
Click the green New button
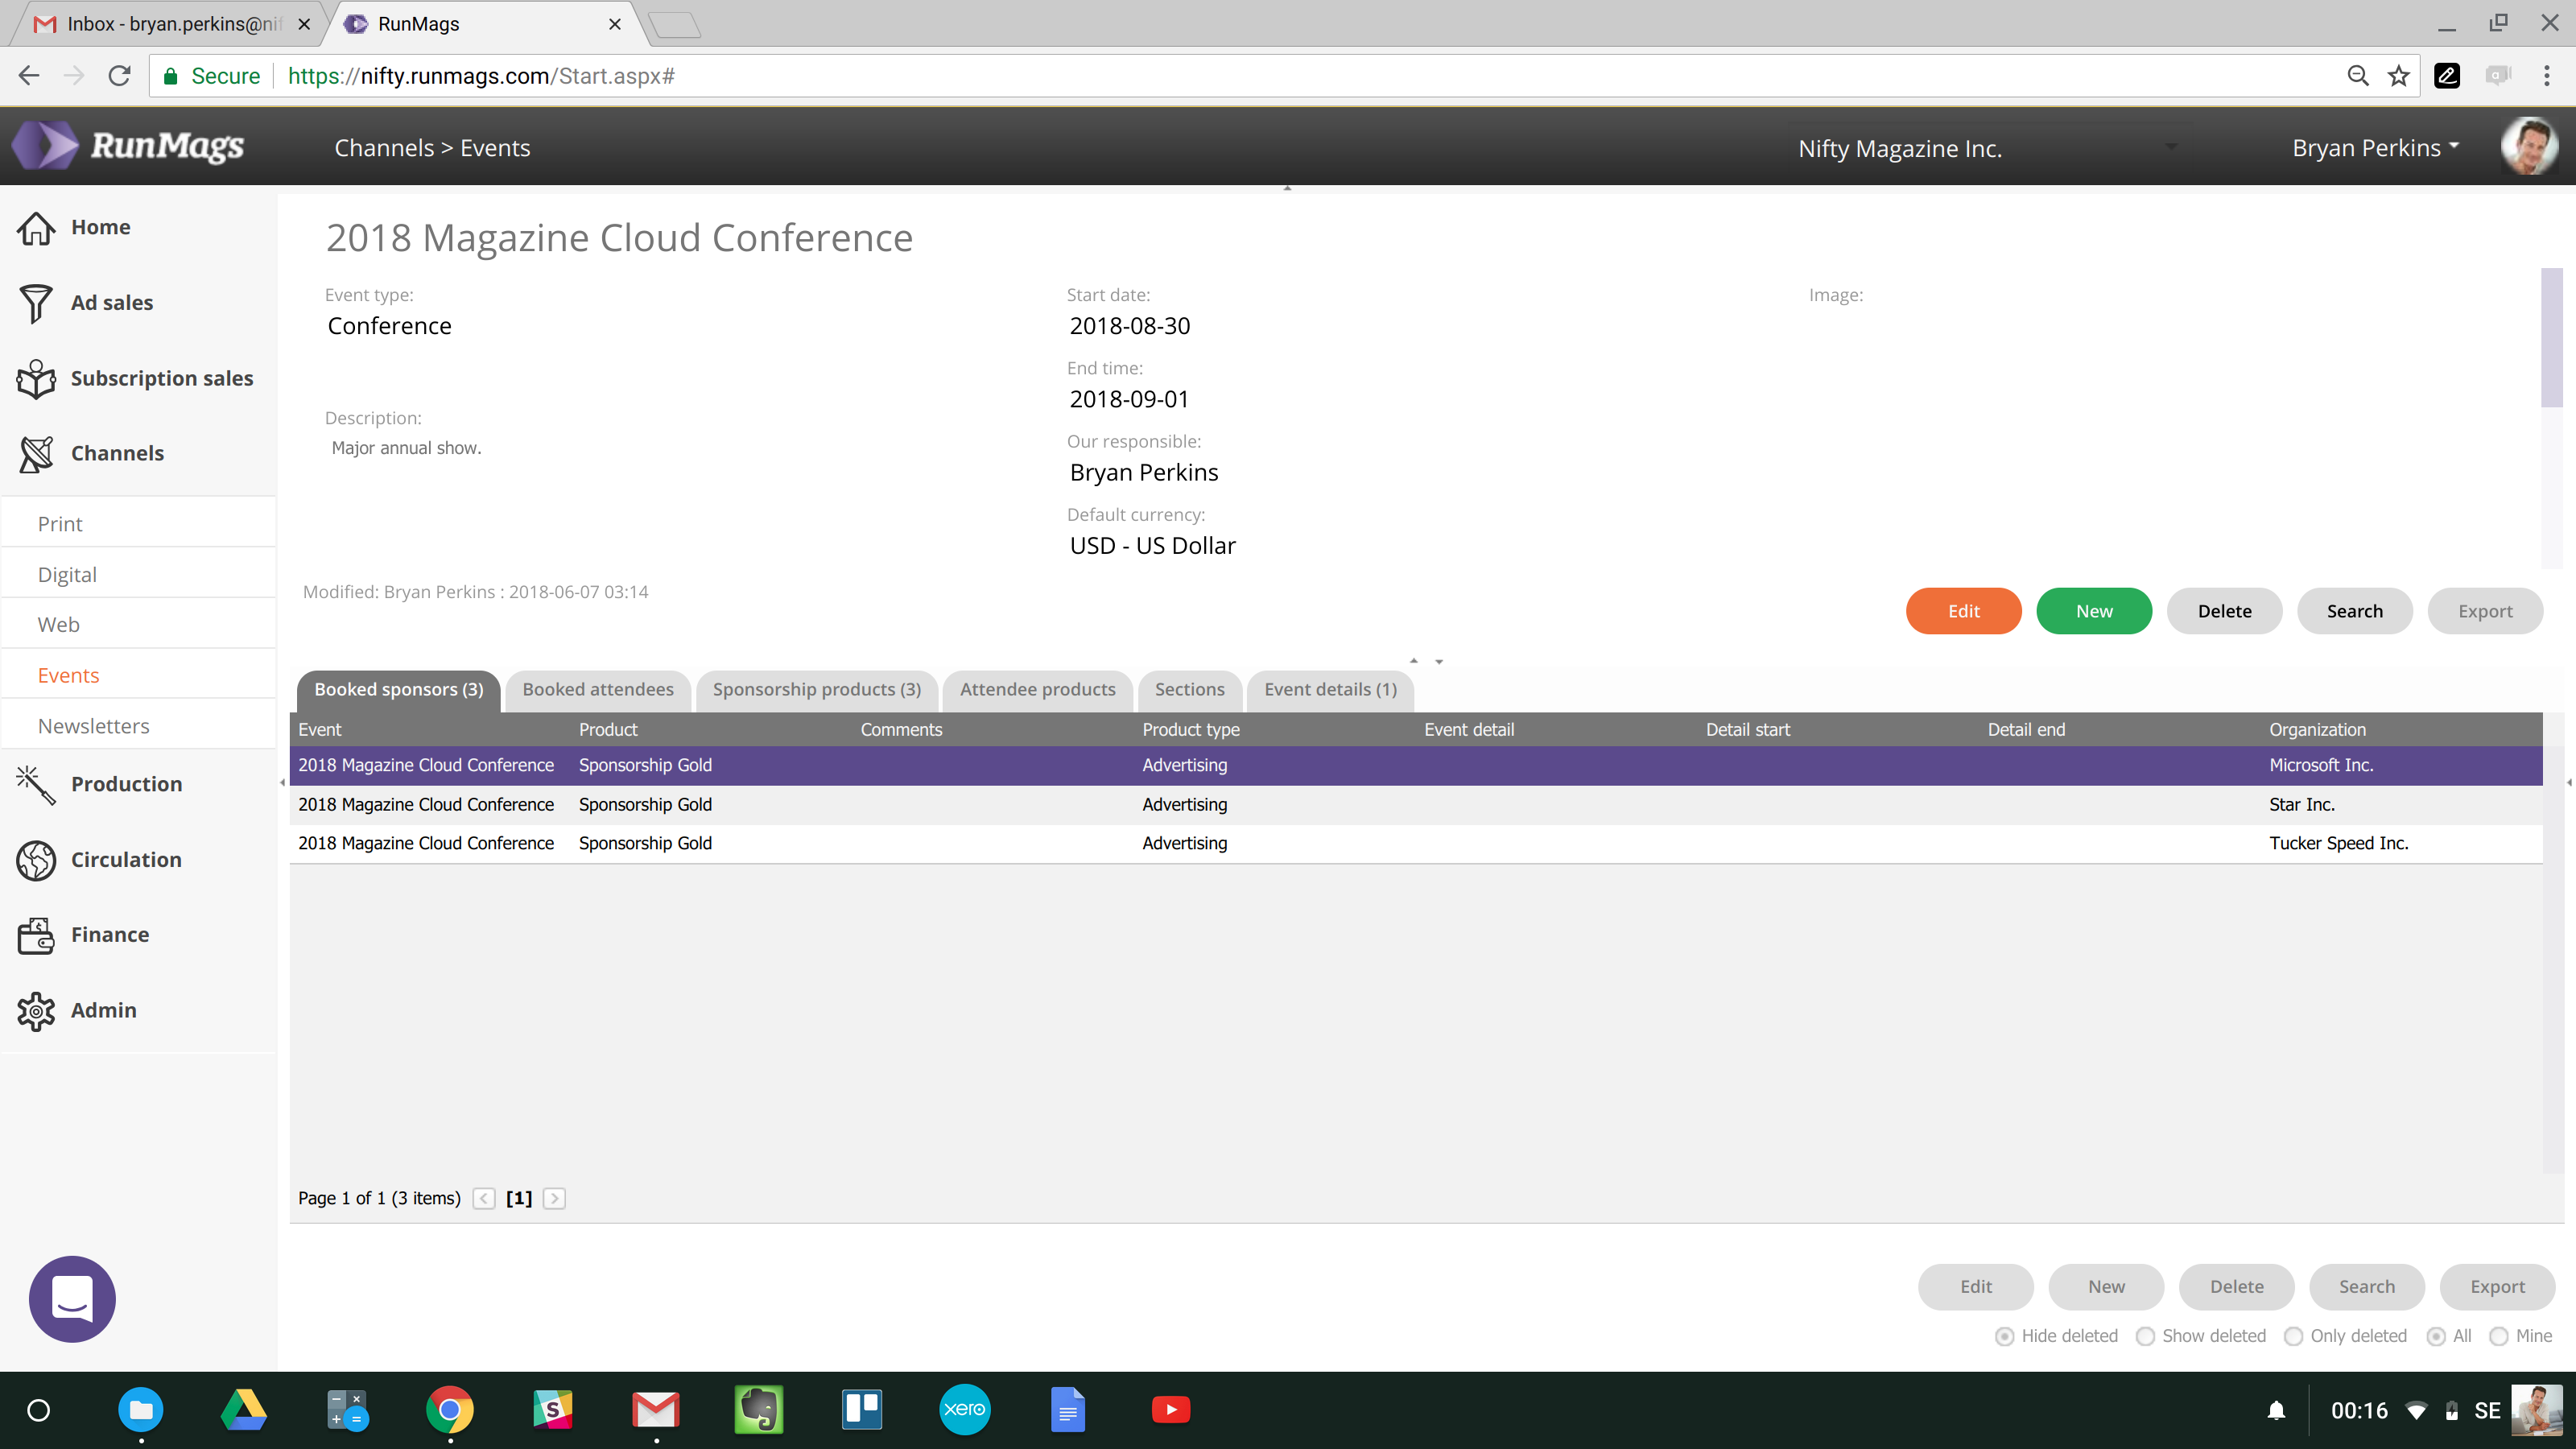pos(2093,611)
